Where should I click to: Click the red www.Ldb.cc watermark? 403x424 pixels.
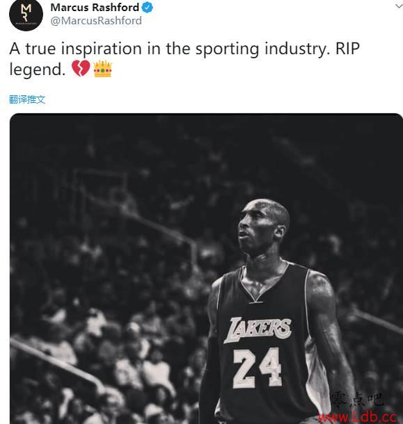[358, 416]
